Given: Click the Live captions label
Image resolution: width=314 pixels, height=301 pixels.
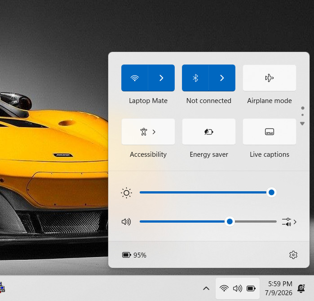Looking at the screenshot, I should [x=270, y=155].
